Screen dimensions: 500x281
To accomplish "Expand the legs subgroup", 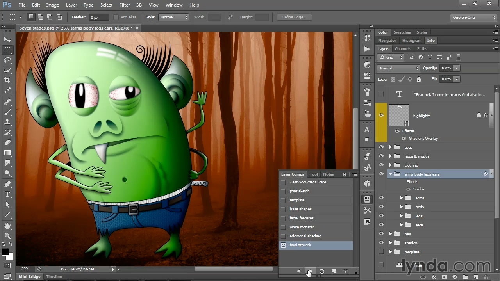I will pos(401,216).
